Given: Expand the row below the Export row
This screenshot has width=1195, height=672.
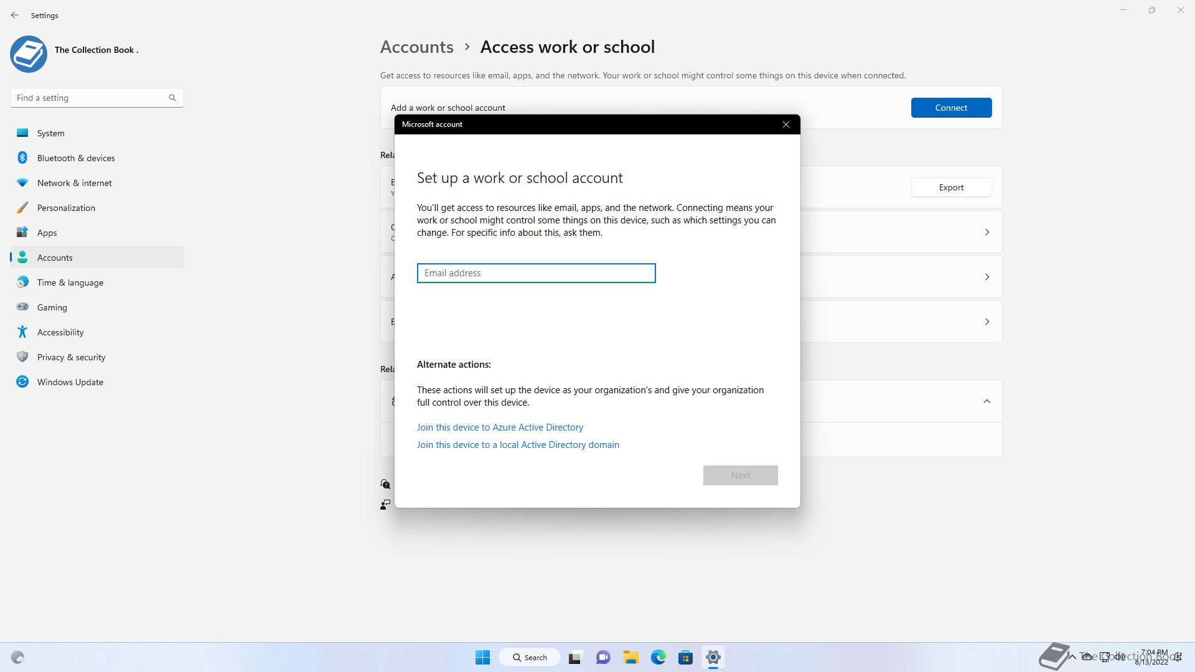Looking at the screenshot, I should pyautogui.click(x=987, y=232).
